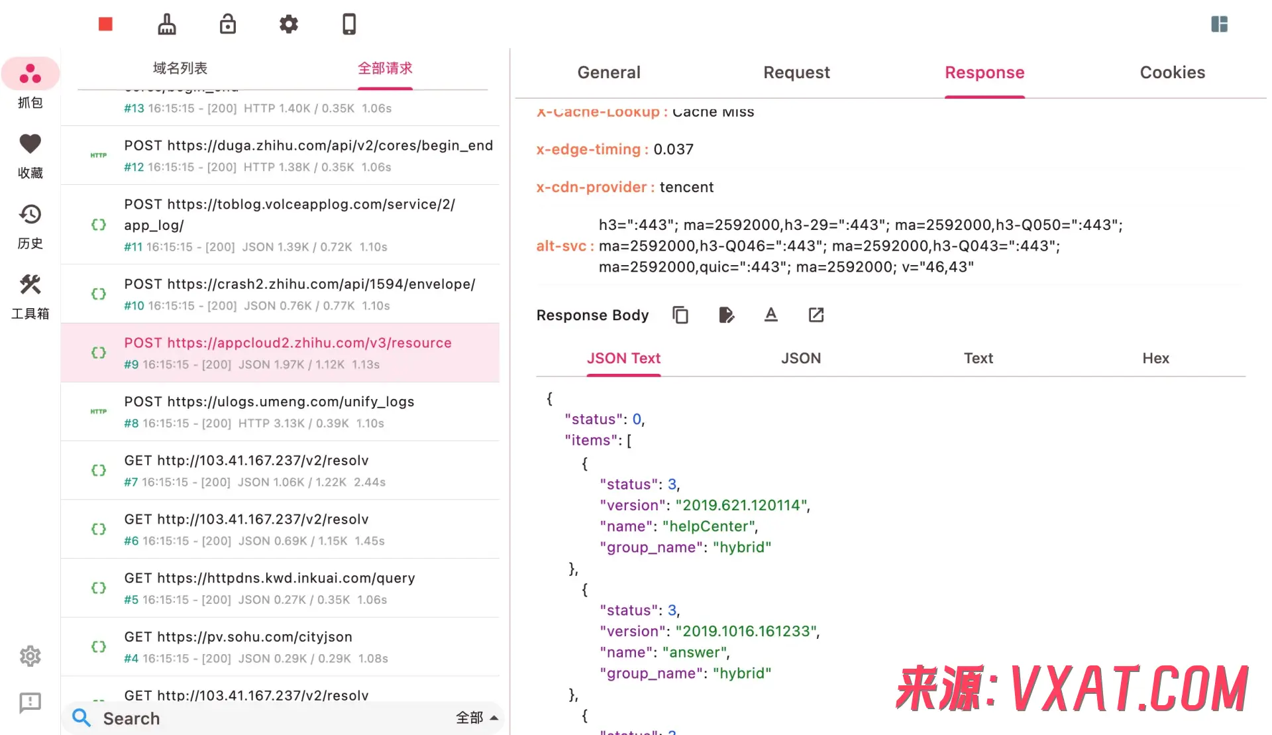Image resolution: width=1272 pixels, height=735 pixels.
Task: Open the SSL lock icon settings
Action: pyautogui.click(x=228, y=25)
